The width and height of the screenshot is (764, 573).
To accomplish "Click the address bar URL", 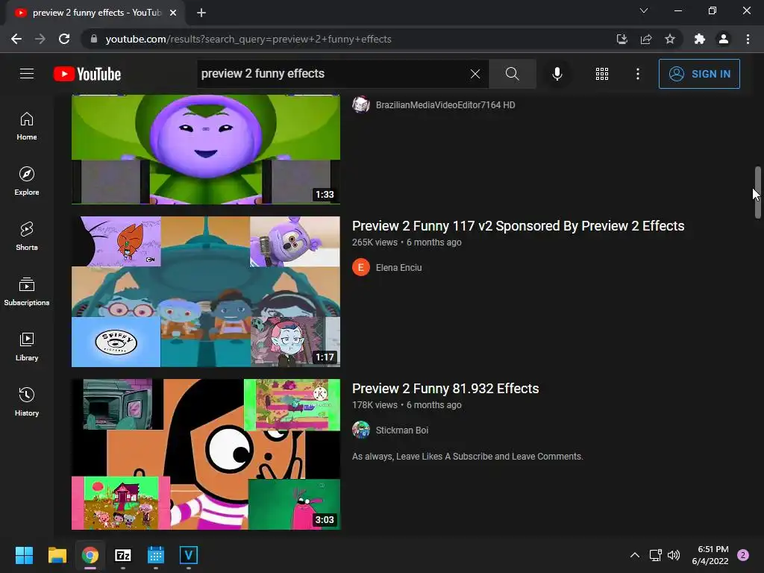I will coord(248,39).
